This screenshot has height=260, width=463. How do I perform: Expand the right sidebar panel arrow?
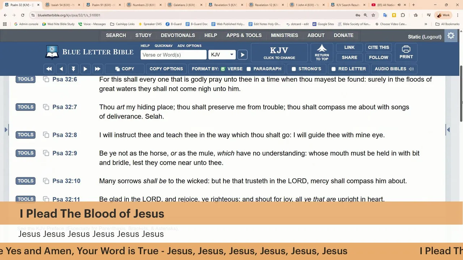pyautogui.click(x=448, y=129)
